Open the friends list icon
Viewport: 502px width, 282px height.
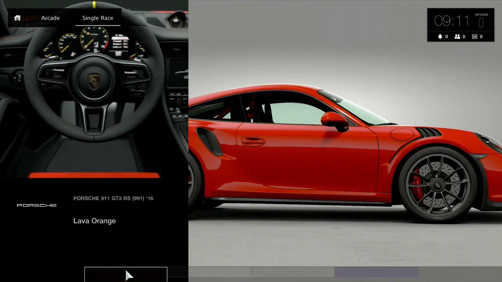[x=457, y=36]
